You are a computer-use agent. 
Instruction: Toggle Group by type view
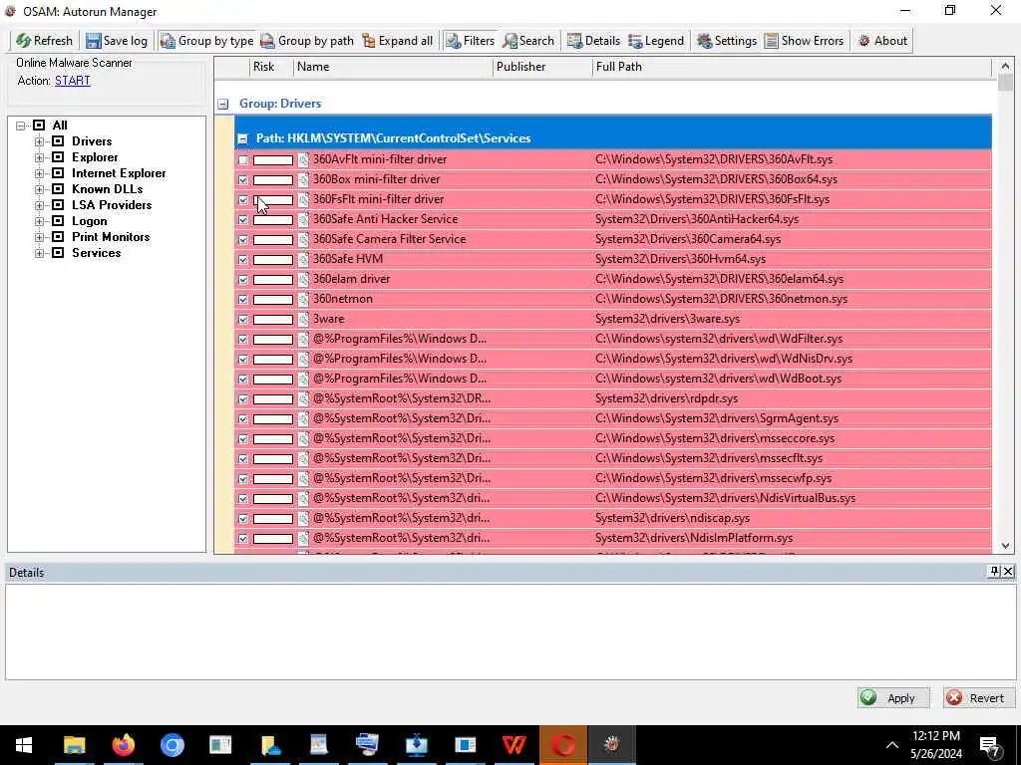coord(207,40)
